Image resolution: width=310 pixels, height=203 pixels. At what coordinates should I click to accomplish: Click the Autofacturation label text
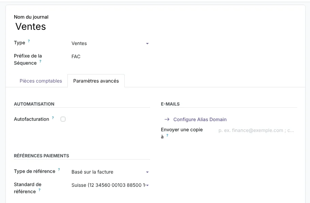pyautogui.click(x=32, y=119)
